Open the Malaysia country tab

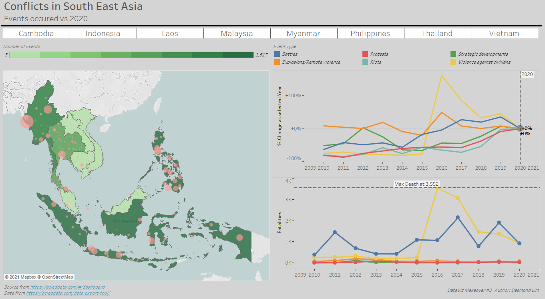(x=237, y=34)
